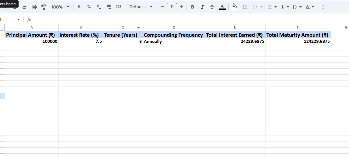This screenshot has width=349, height=157.
Task: Select the cell containing 7.5
Action: pyautogui.click(x=80, y=41)
